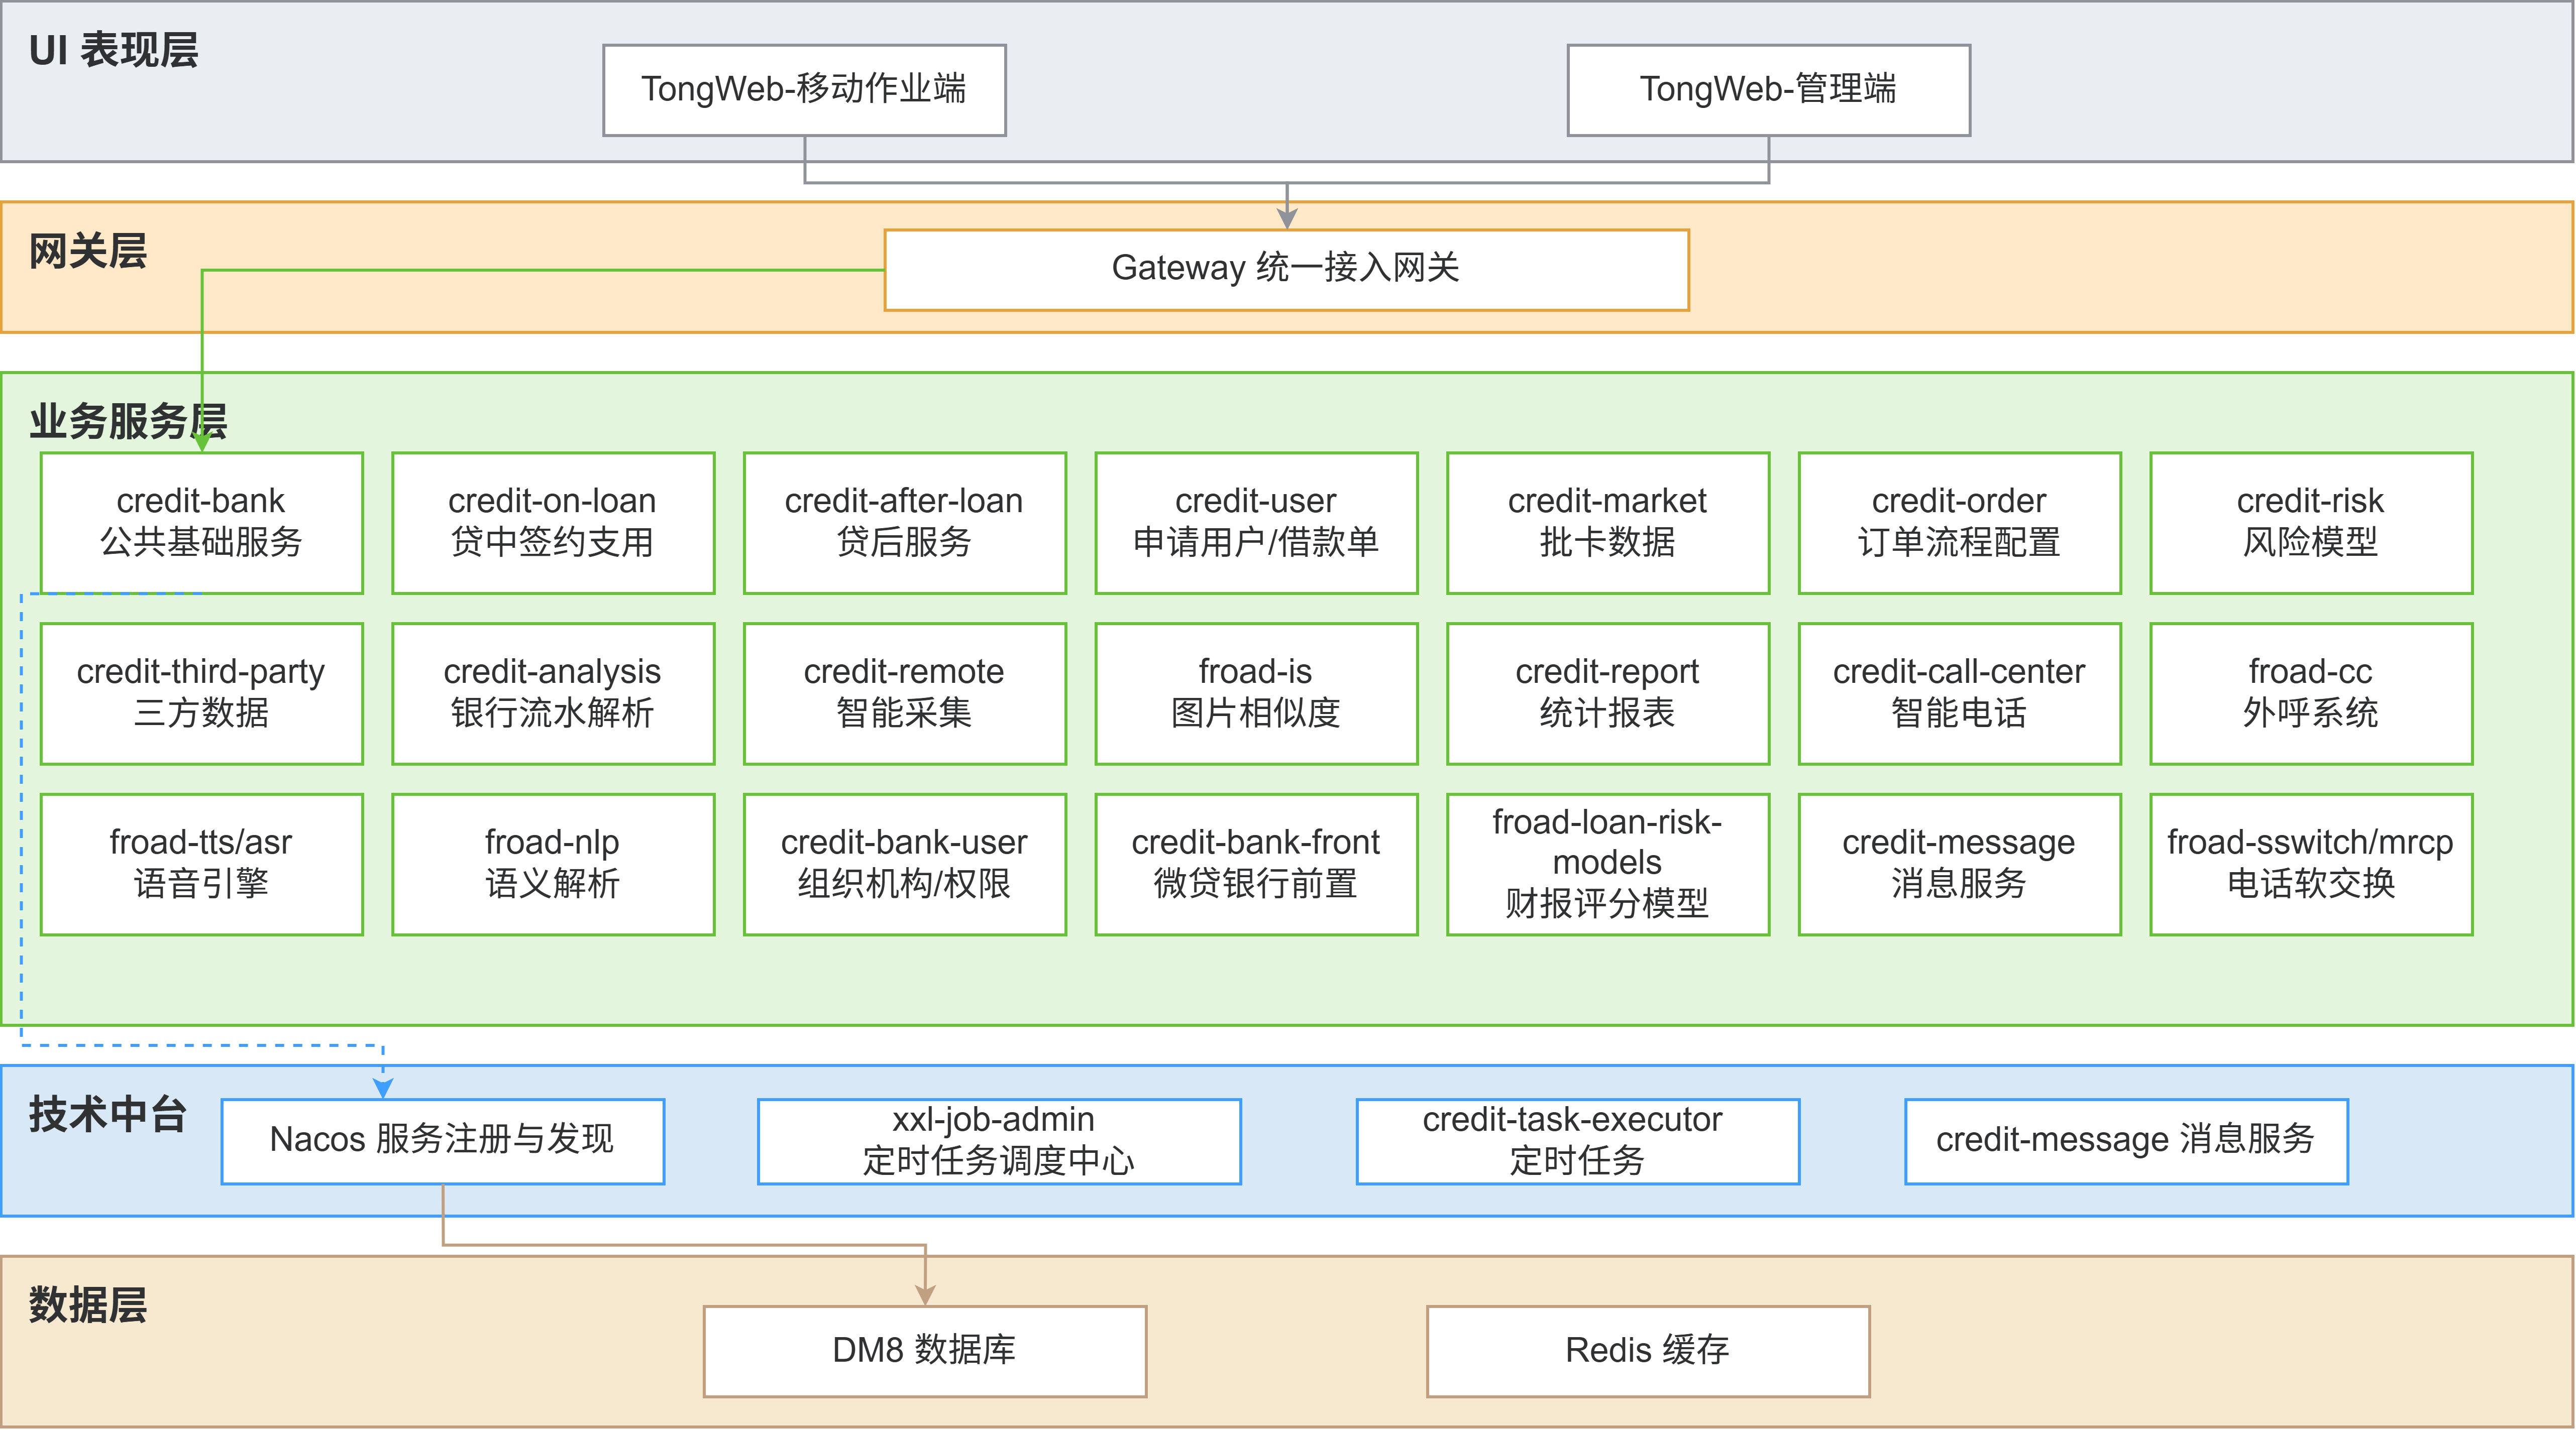Click the credit-report 统计报表 box
The width and height of the screenshot is (2576, 1430).
coord(1608,693)
